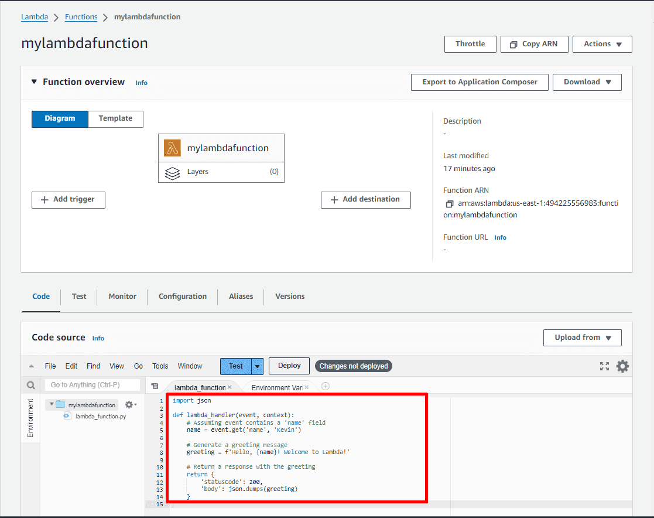The image size is (654, 518).
Task: Open Info link beside Function overview
Action: [x=141, y=83]
